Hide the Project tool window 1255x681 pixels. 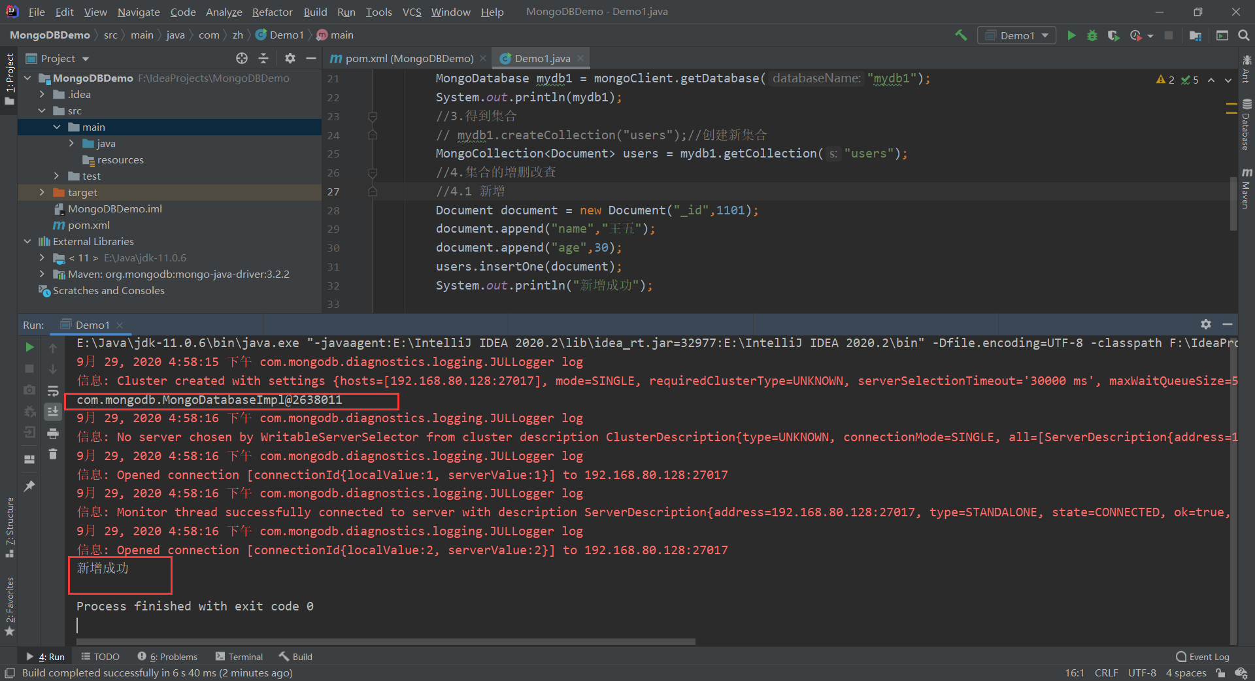(x=311, y=58)
